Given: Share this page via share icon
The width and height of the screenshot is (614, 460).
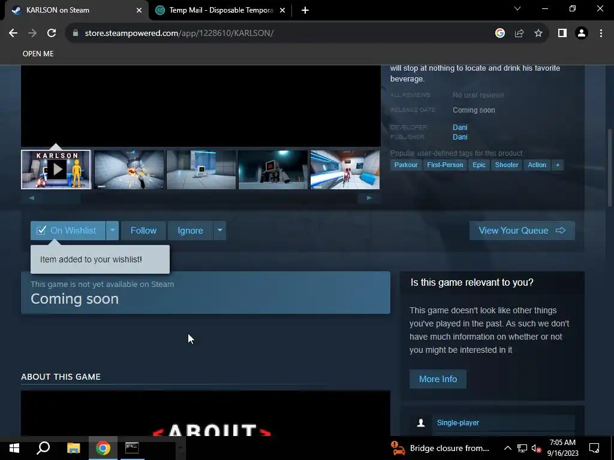Looking at the screenshot, I should pyautogui.click(x=519, y=33).
